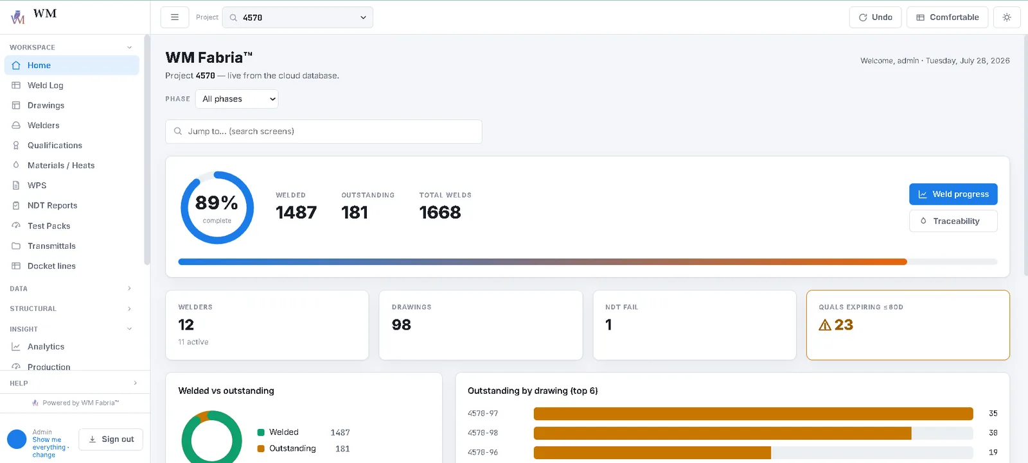Open the Drawings 98 stat card
The image size is (1028, 463).
481,325
